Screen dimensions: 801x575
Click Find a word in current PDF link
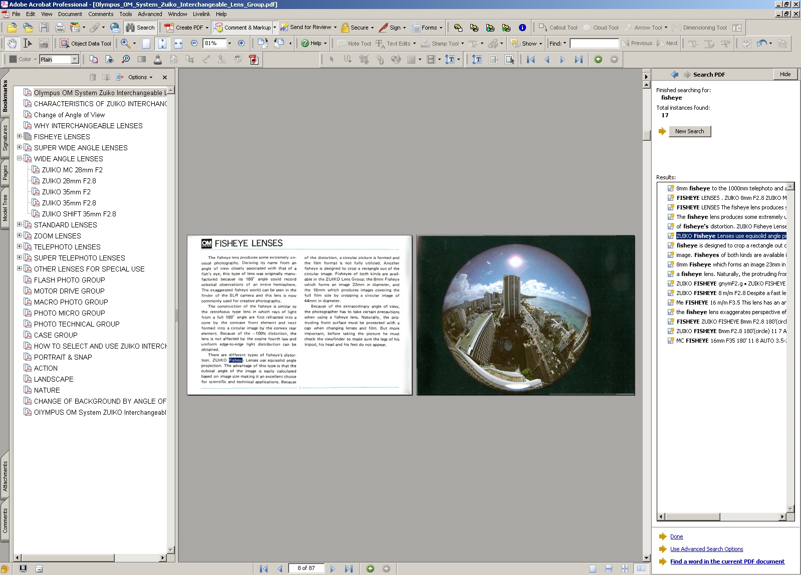[727, 561]
